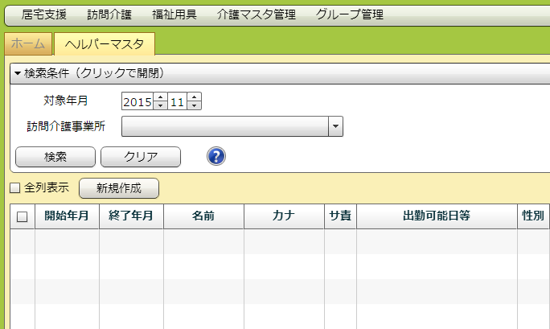Switch to the ホーム tab
This screenshot has width=550, height=329.
click(28, 44)
